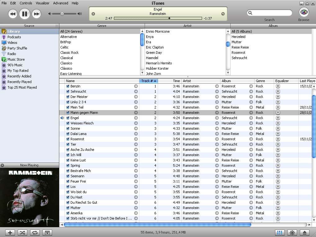Open the Advanced menu
316x237 pixels.
click(x=61, y=3)
